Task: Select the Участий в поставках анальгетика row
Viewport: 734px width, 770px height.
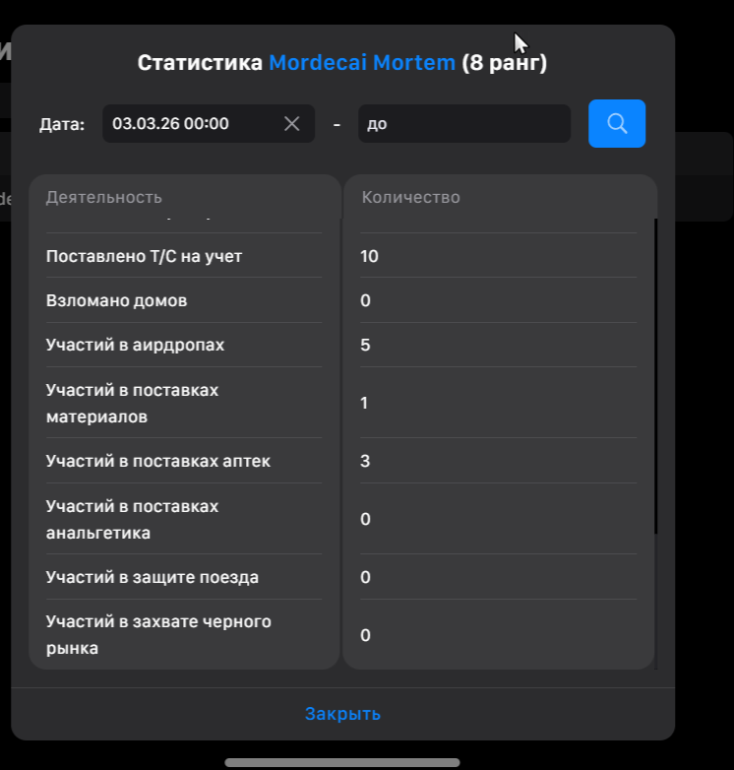Action: pyautogui.click(x=132, y=519)
